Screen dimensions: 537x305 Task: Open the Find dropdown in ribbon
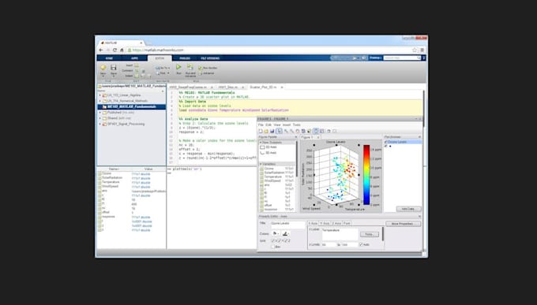(x=163, y=73)
